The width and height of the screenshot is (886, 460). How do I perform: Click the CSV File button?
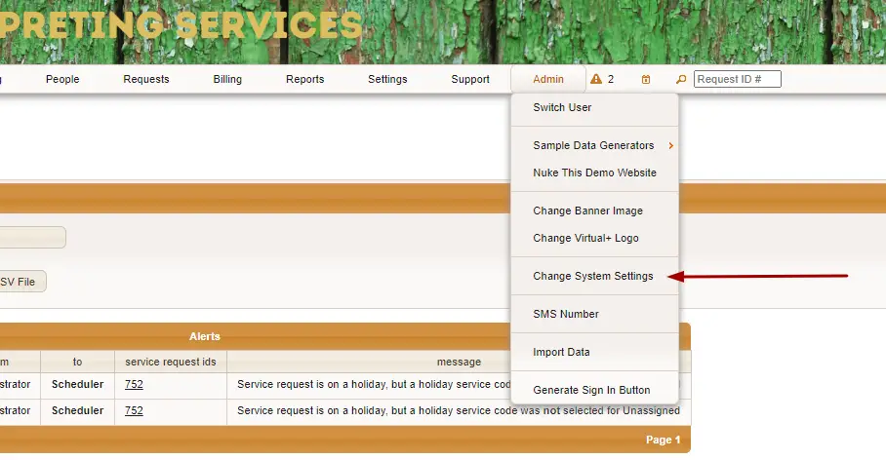pyautogui.click(x=21, y=282)
